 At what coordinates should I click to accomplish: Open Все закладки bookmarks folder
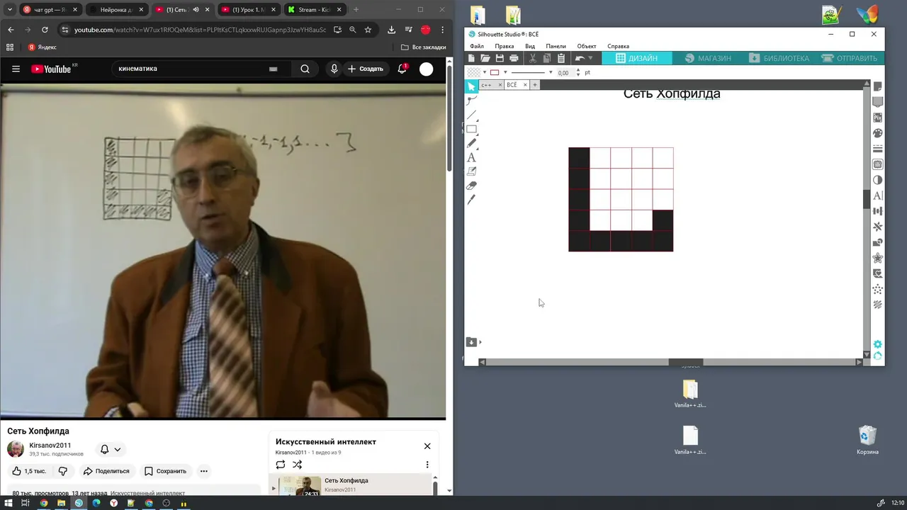[424, 47]
